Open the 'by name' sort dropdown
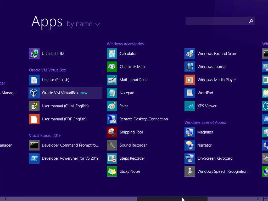268x201 pixels. point(83,24)
